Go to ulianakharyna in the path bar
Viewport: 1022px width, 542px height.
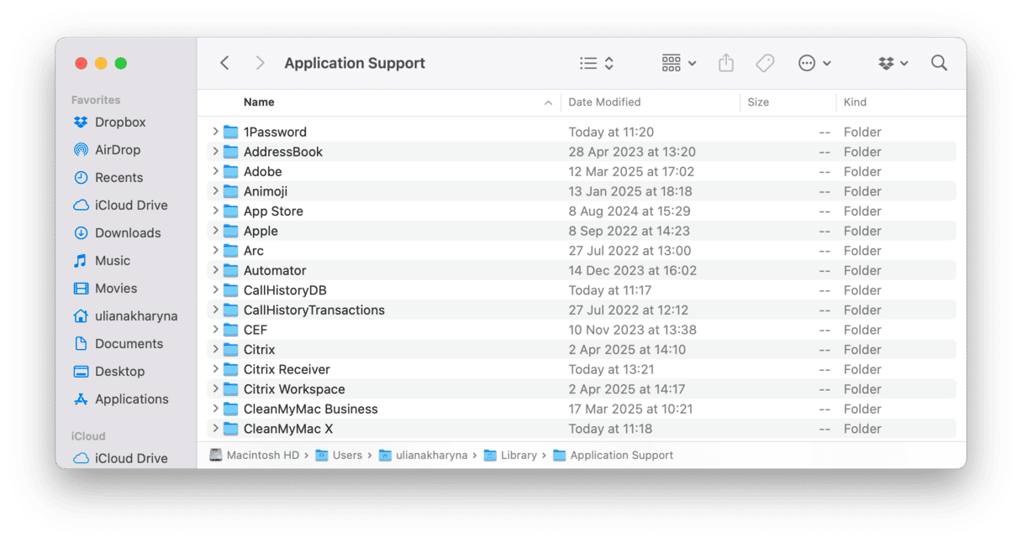pyautogui.click(x=424, y=456)
